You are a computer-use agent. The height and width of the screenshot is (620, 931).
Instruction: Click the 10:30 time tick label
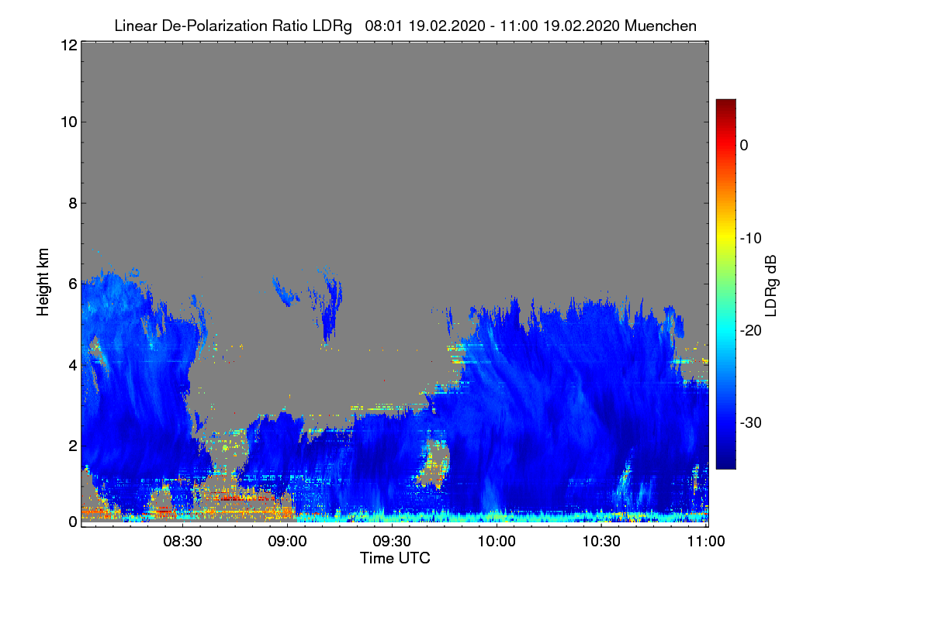pos(602,542)
